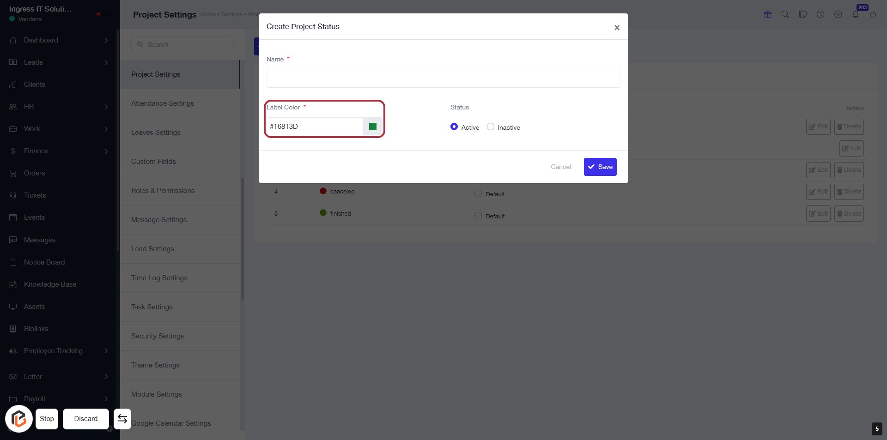Select the Inactive status radio button
The image size is (887, 440).
coord(491,127)
